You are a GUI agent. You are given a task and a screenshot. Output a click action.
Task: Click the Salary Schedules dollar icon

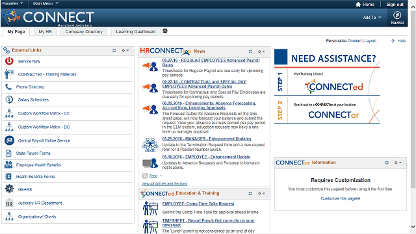(x=9, y=99)
